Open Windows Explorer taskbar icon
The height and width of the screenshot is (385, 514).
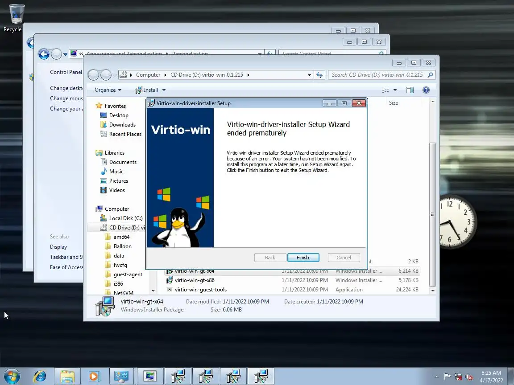click(x=67, y=377)
